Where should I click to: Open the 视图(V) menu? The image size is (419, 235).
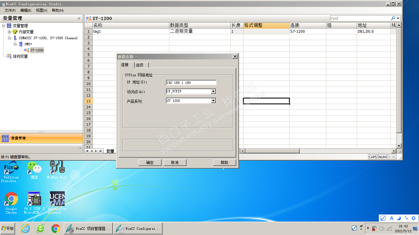[41, 10]
